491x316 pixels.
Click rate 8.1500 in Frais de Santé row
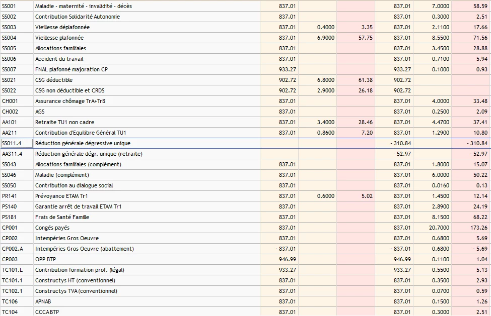(x=441, y=218)
